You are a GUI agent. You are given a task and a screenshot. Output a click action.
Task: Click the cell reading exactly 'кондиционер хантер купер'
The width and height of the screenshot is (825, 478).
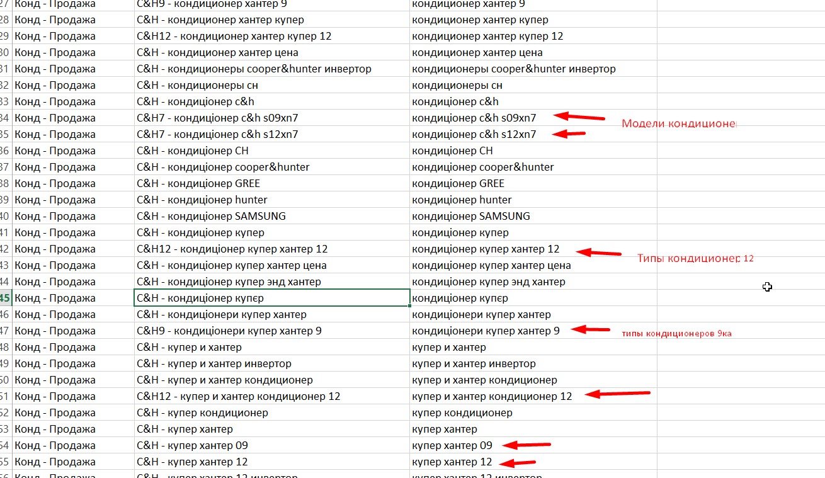coord(533,20)
